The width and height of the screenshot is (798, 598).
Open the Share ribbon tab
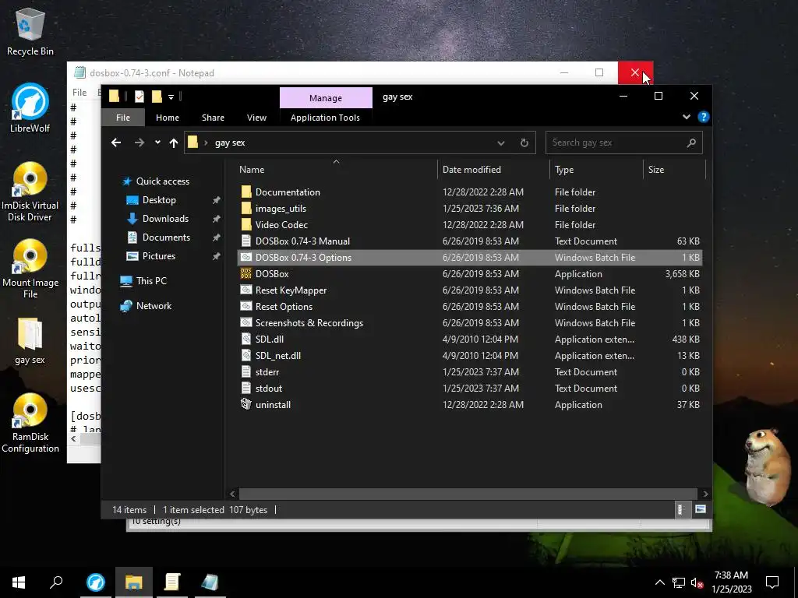point(213,118)
